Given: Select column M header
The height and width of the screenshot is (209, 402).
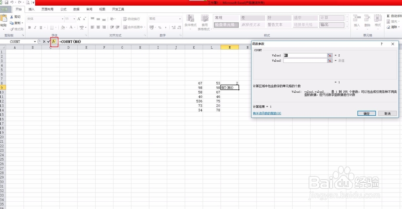Looking at the screenshot, I should (230, 47).
